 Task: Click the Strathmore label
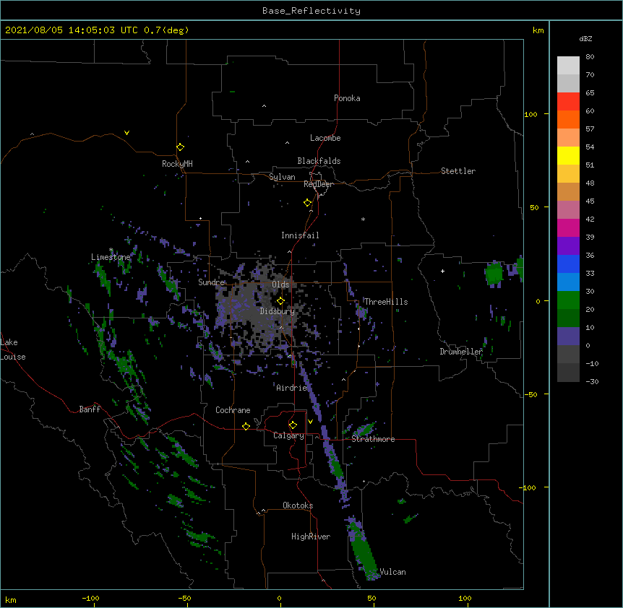tap(373, 439)
